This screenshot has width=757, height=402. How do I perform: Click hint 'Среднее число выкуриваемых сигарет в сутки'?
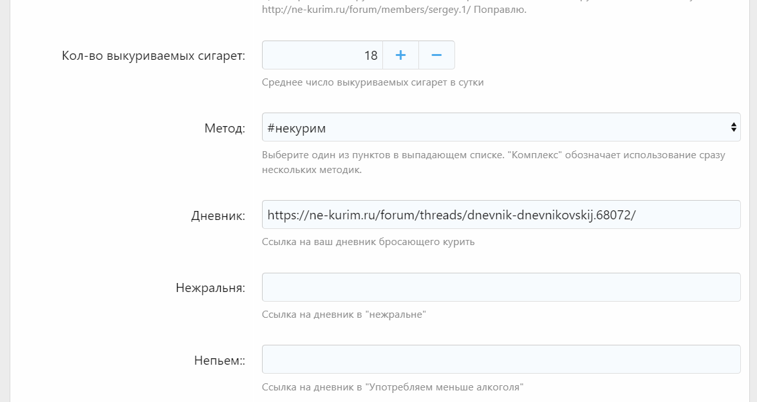click(x=373, y=82)
